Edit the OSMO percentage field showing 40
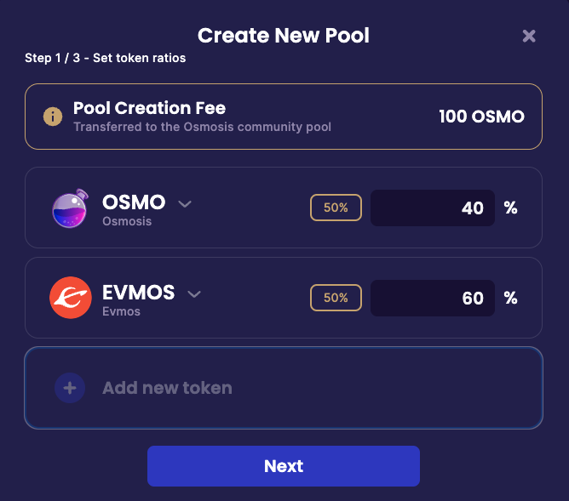The image size is (569, 501). pos(433,208)
